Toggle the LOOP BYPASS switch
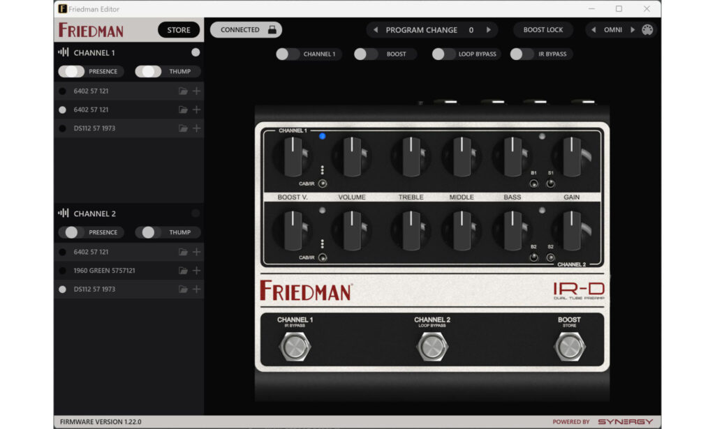This screenshot has height=429, width=715. 443,54
